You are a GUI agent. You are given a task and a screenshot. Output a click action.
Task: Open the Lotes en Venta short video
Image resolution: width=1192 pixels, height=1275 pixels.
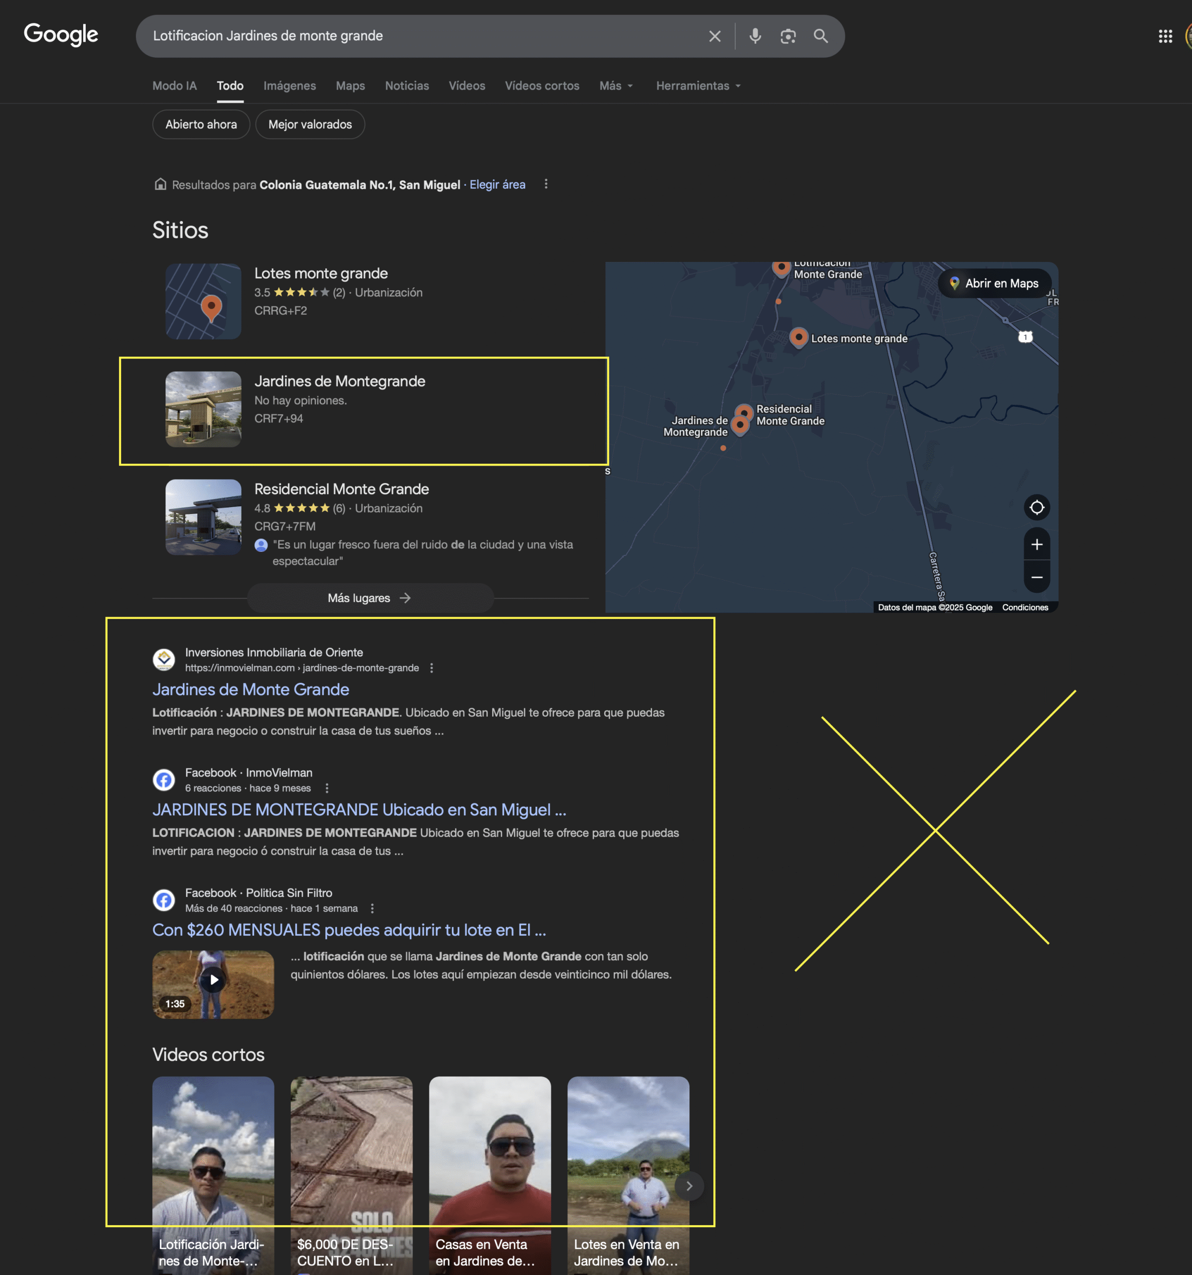[x=628, y=1175]
